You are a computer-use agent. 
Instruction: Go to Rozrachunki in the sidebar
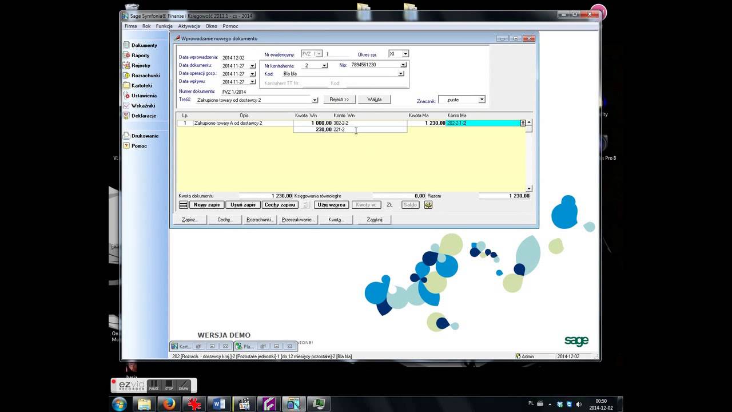(142, 76)
